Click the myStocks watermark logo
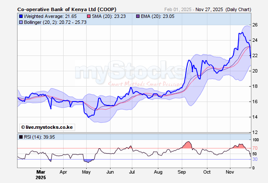Image resolution: width=268 pixels, height=183 pixels. point(124,71)
